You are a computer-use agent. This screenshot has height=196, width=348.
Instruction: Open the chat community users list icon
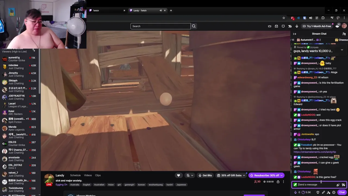[x=344, y=34]
